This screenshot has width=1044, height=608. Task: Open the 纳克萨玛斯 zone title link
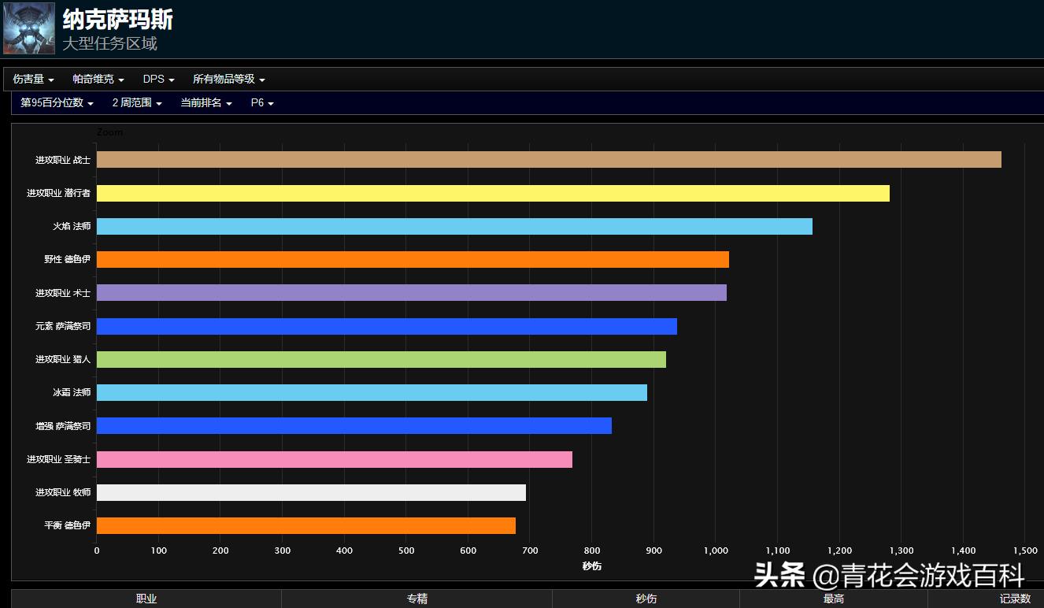point(117,20)
